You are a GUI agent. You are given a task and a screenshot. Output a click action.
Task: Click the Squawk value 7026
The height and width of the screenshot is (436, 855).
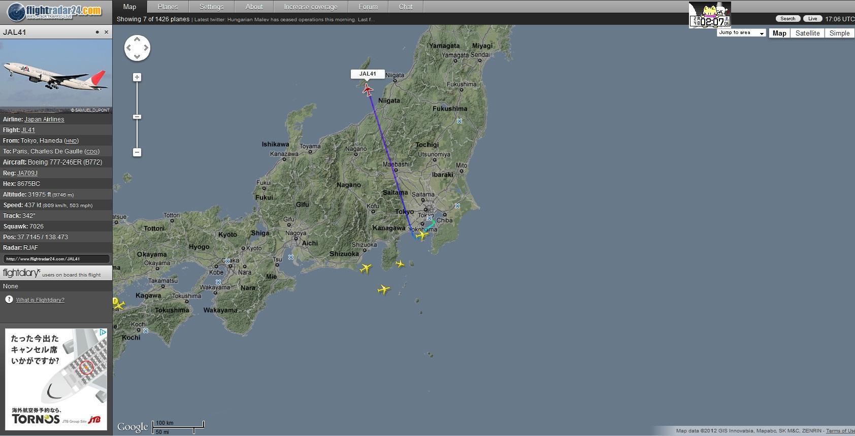tap(37, 226)
